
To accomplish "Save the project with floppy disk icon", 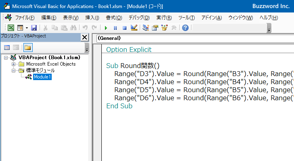I will pos(34,28).
